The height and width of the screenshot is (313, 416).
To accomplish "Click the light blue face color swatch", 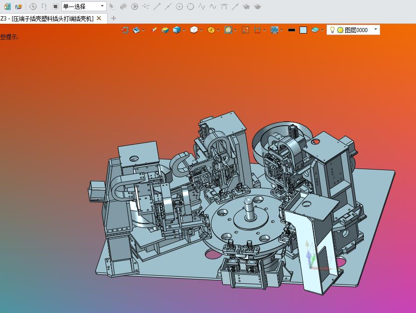I will pyautogui.click(x=303, y=30).
